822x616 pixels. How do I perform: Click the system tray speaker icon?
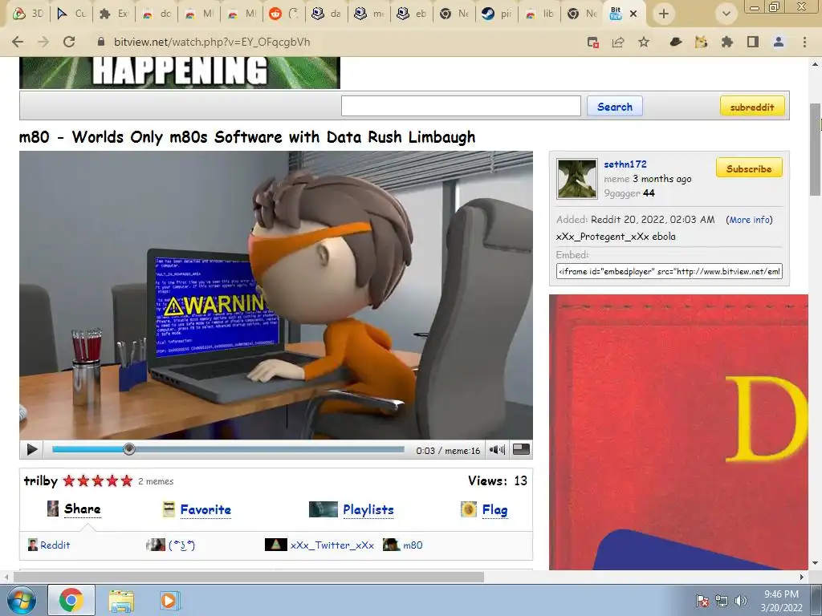click(740, 601)
